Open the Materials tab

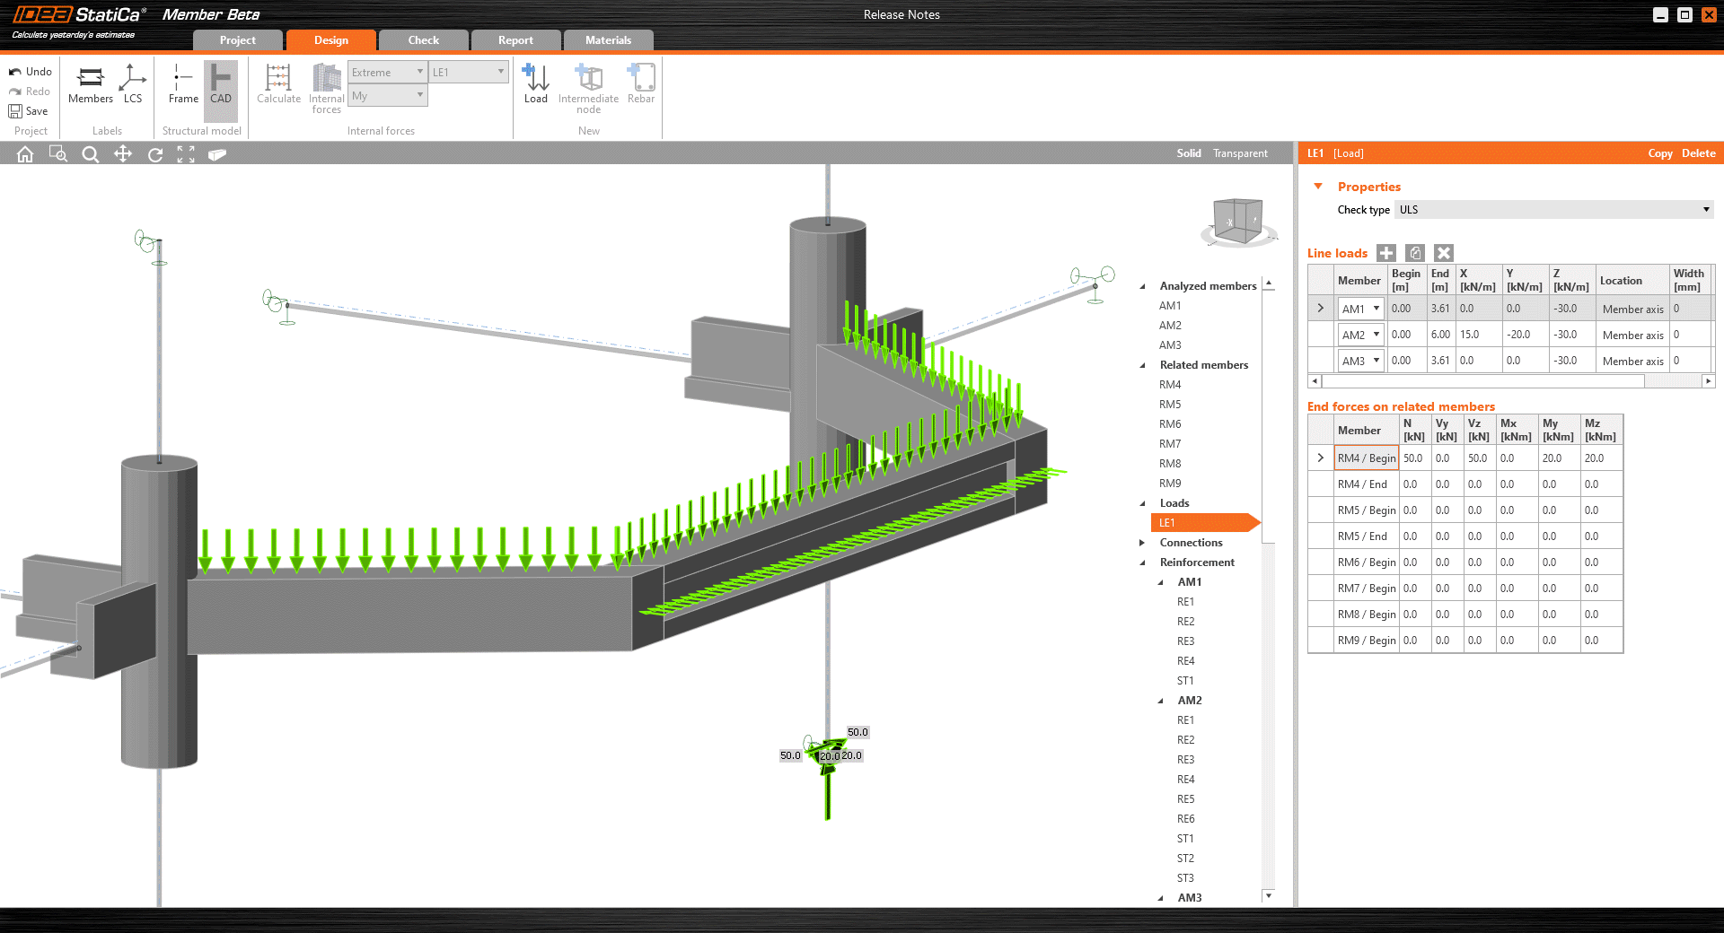coord(608,40)
